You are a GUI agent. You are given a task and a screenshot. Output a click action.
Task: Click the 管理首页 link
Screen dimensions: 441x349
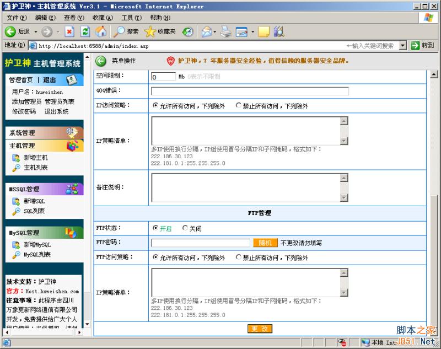[x=21, y=80]
